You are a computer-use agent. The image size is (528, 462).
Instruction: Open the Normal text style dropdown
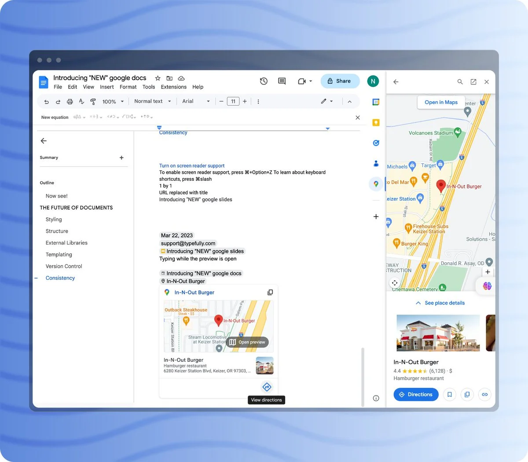point(152,101)
